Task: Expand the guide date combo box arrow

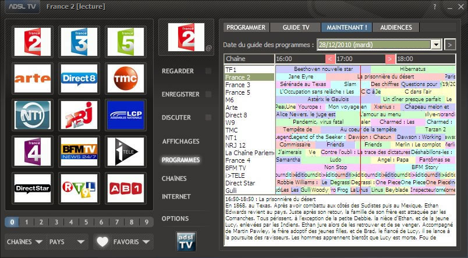Action: coord(437,45)
